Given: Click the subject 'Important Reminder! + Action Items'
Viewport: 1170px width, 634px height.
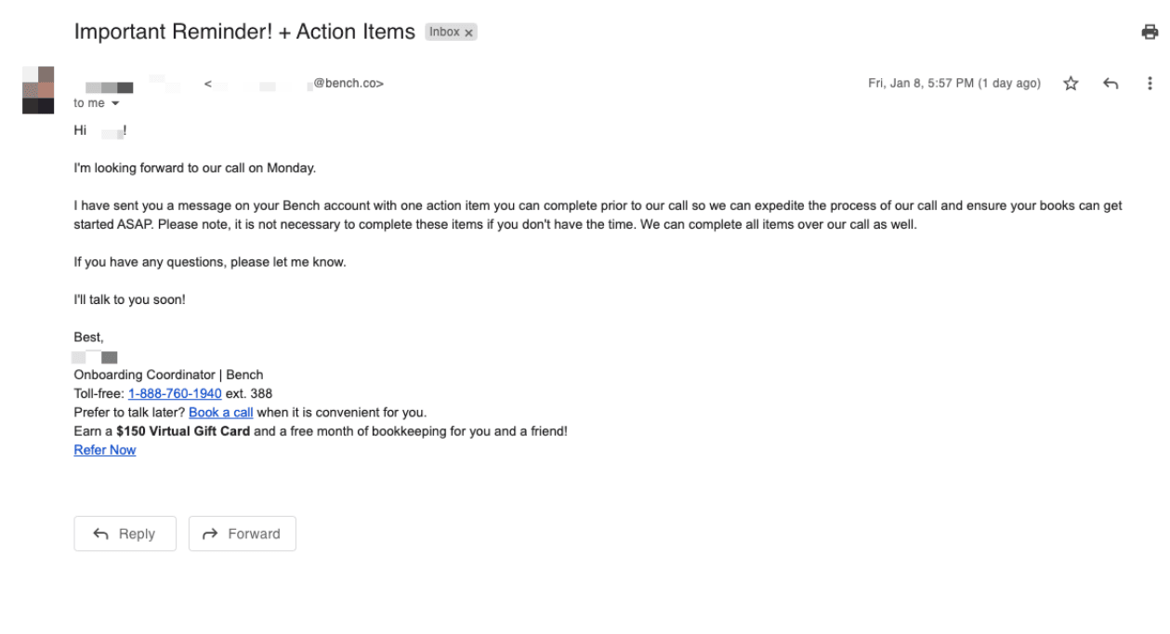Looking at the screenshot, I should [244, 31].
